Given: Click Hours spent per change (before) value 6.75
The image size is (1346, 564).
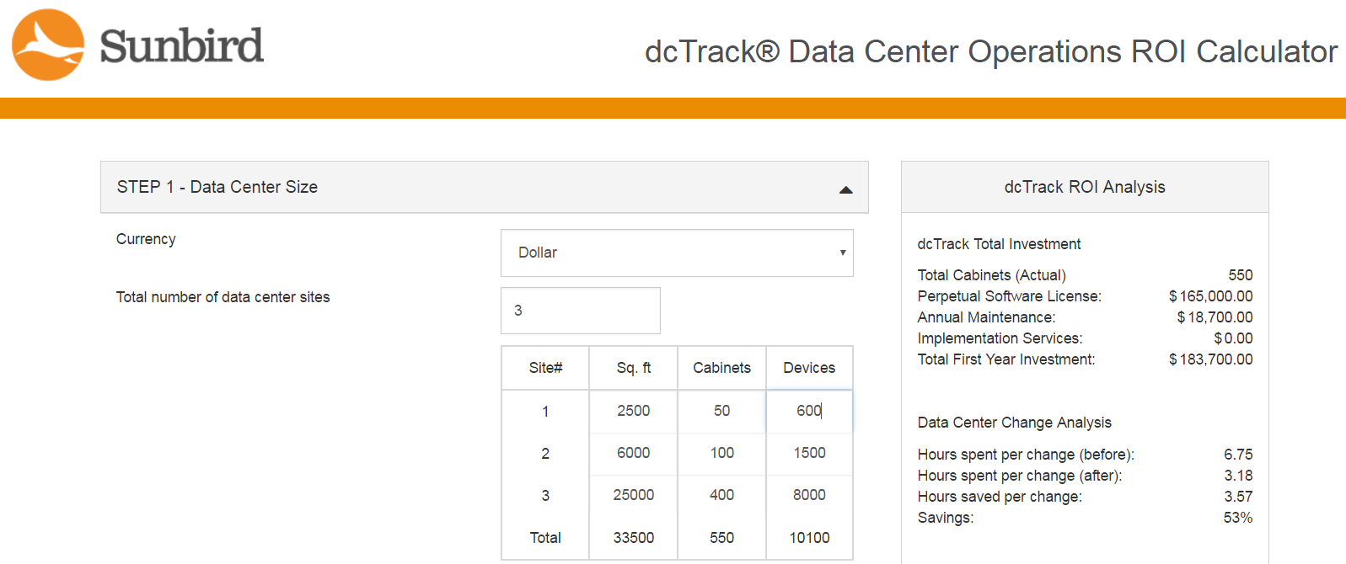Looking at the screenshot, I should point(1238,455).
